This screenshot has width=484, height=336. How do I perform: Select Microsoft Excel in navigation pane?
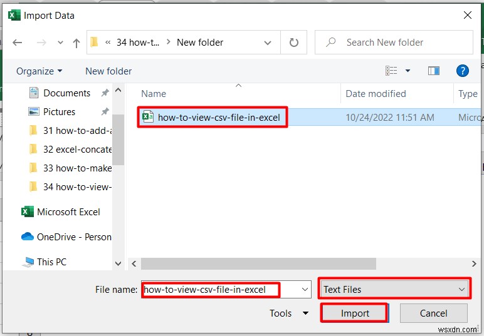(x=61, y=212)
